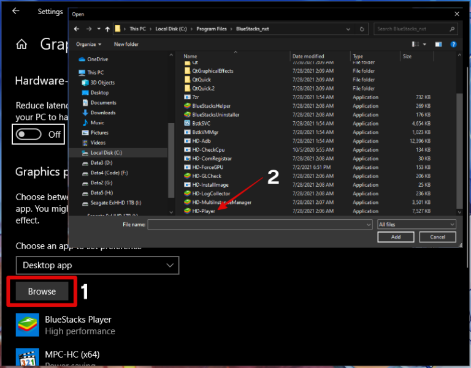Image resolution: width=471 pixels, height=368 pixels.
Task: Open the view options dropdown arrow
Action: pyautogui.click(x=425, y=44)
